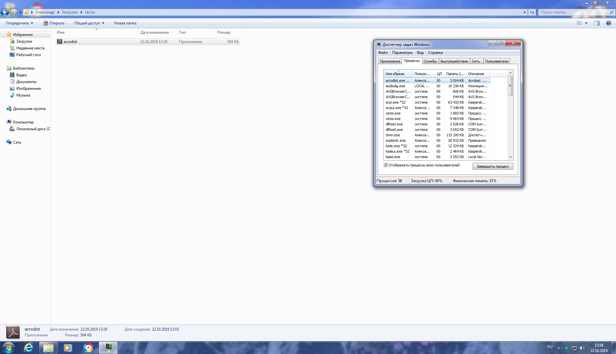
Task: Click the acrodist file icon in list
Action: click(60, 42)
